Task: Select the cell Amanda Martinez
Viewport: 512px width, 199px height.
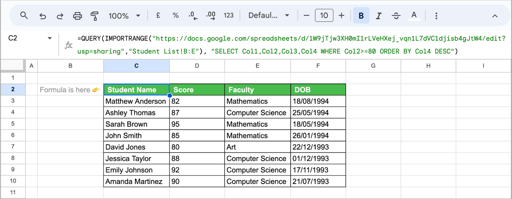Action: 136,181
